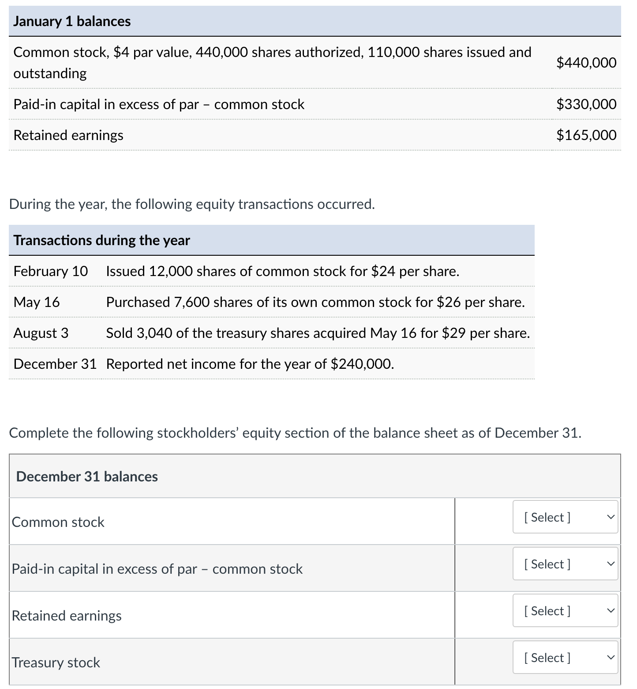Click the Treasury stock row label
Screen dimensions: 637x689
coord(56,662)
